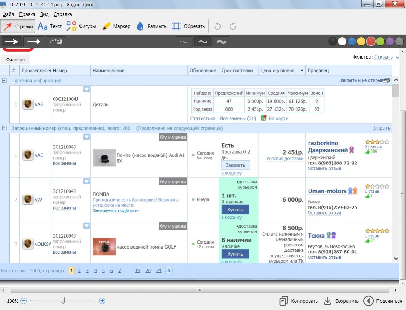This screenshot has height=310, width=406.
Task: Toggle favorite heart for Uman-motors row
Action: pyautogui.click(x=86, y=181)
